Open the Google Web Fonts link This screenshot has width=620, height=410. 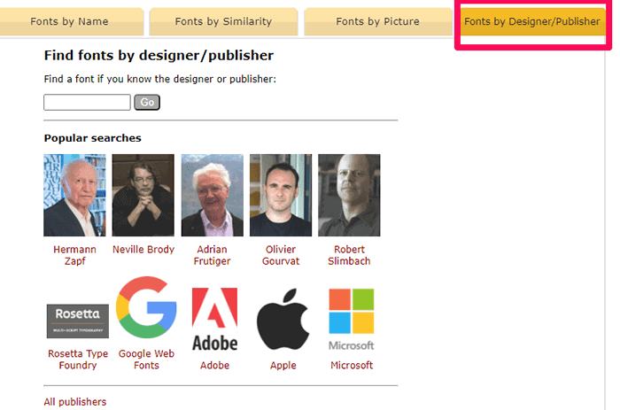[x=146, y=360]
